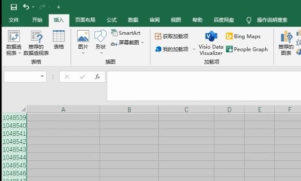The image size is (301, 181).
Task: Click the 形状 shapes icon
Action: (x=101, y=36)
